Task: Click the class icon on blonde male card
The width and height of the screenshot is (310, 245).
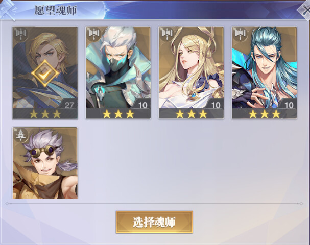Action: point(21,34)
